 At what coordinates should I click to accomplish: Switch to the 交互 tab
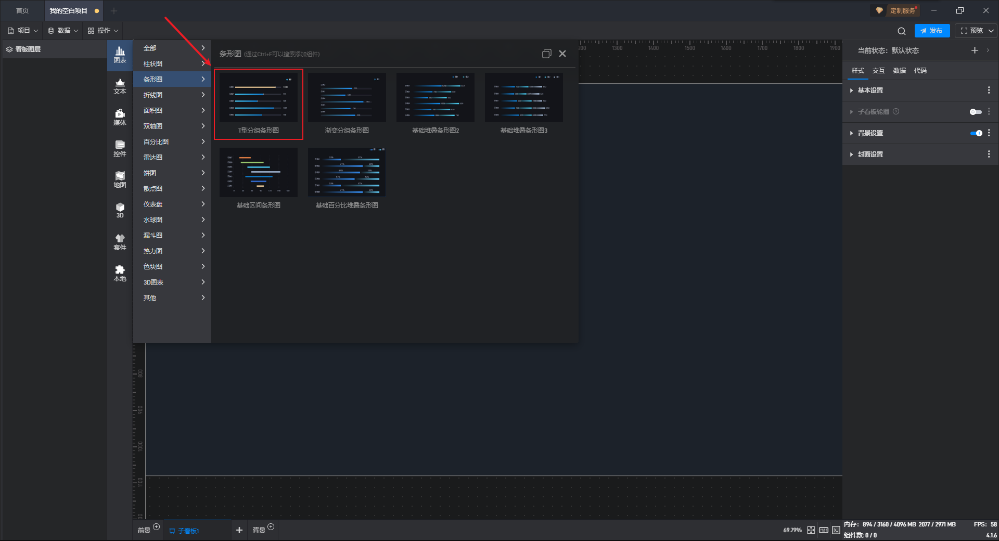pyautogui.click(x=878, y=71)
